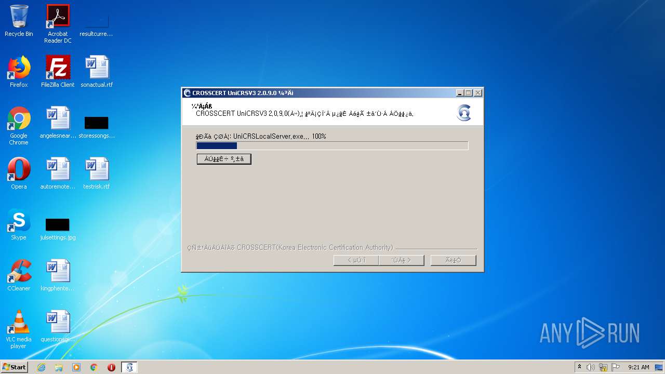
Task: Launch CCleaner desktop shortcut
Action: pyautogui.click(x=19, y=275)
